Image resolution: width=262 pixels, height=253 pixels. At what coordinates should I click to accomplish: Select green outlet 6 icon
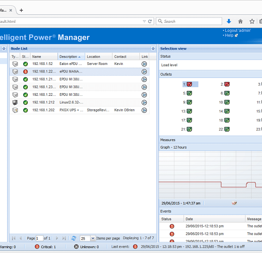pos(227,93)
